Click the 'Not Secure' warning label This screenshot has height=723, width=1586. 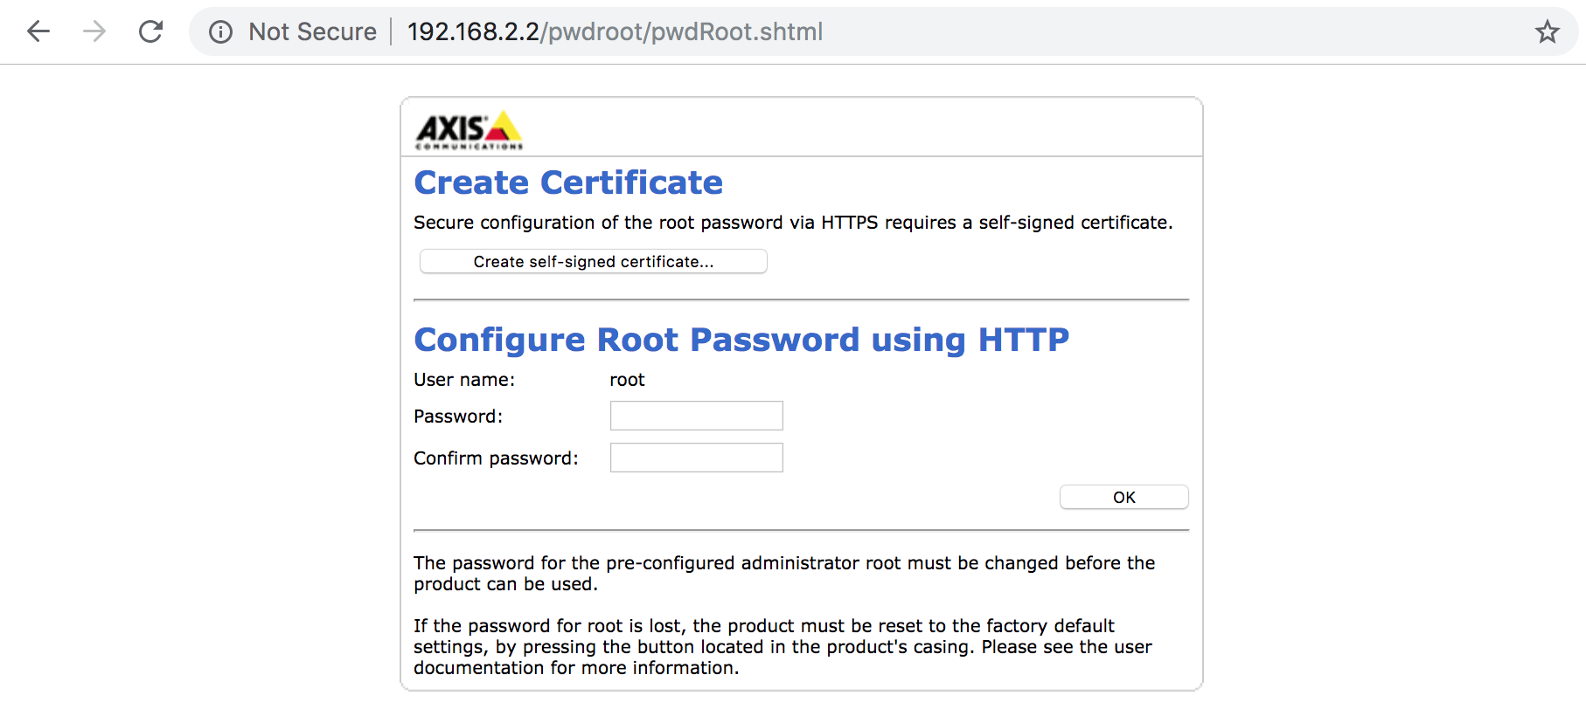coord(312,32)
